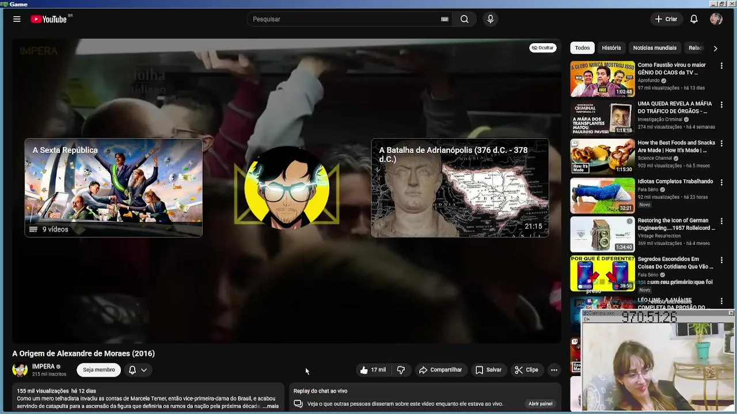Select the Notícias mundiais filter chip
The width and height of the screenshot is (737, 414).
(x=655, y=48)
